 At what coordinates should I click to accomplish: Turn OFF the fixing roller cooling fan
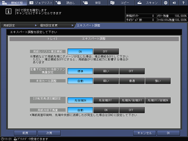tap(132, 71)
